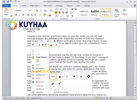
Task: Expand the Font dialog launcher
Action: click(52, 19)
